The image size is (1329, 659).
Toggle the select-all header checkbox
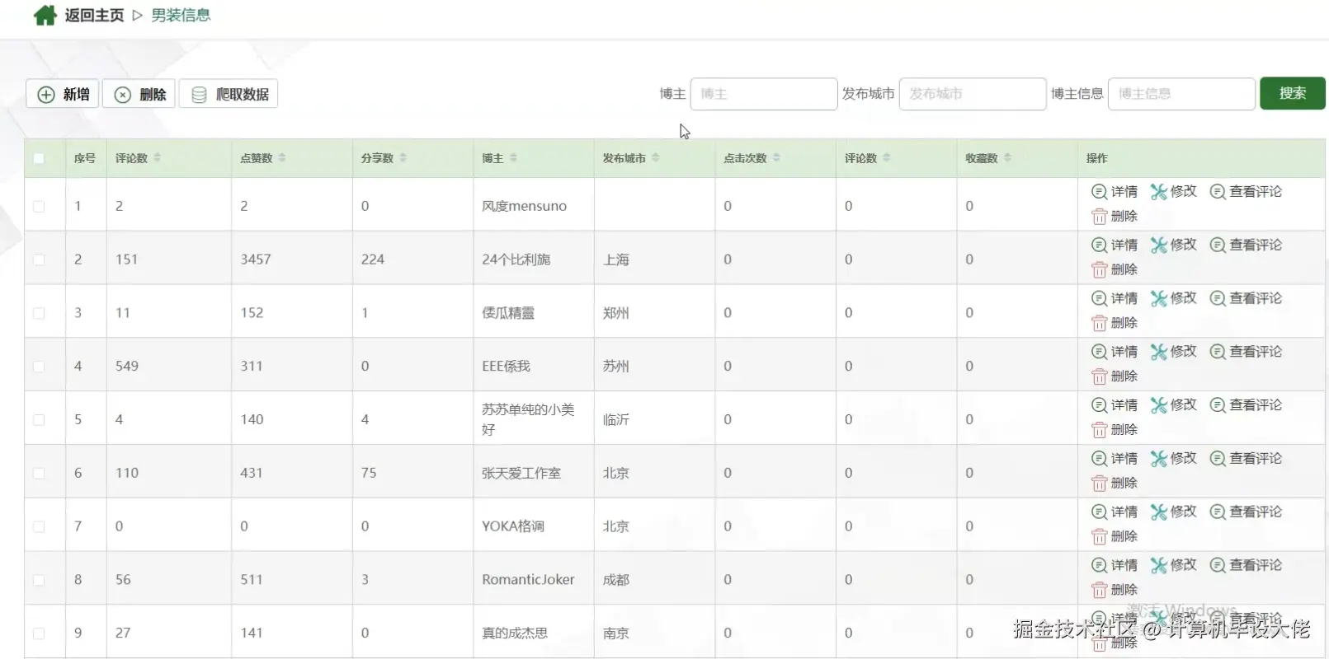coord(39,158)
